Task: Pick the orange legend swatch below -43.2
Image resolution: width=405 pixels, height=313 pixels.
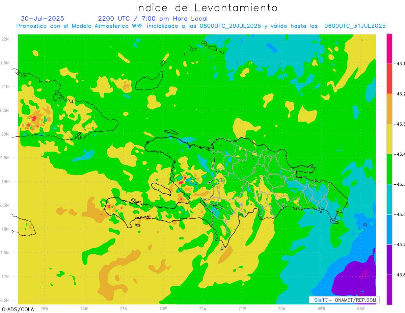Action: [389, 109]
